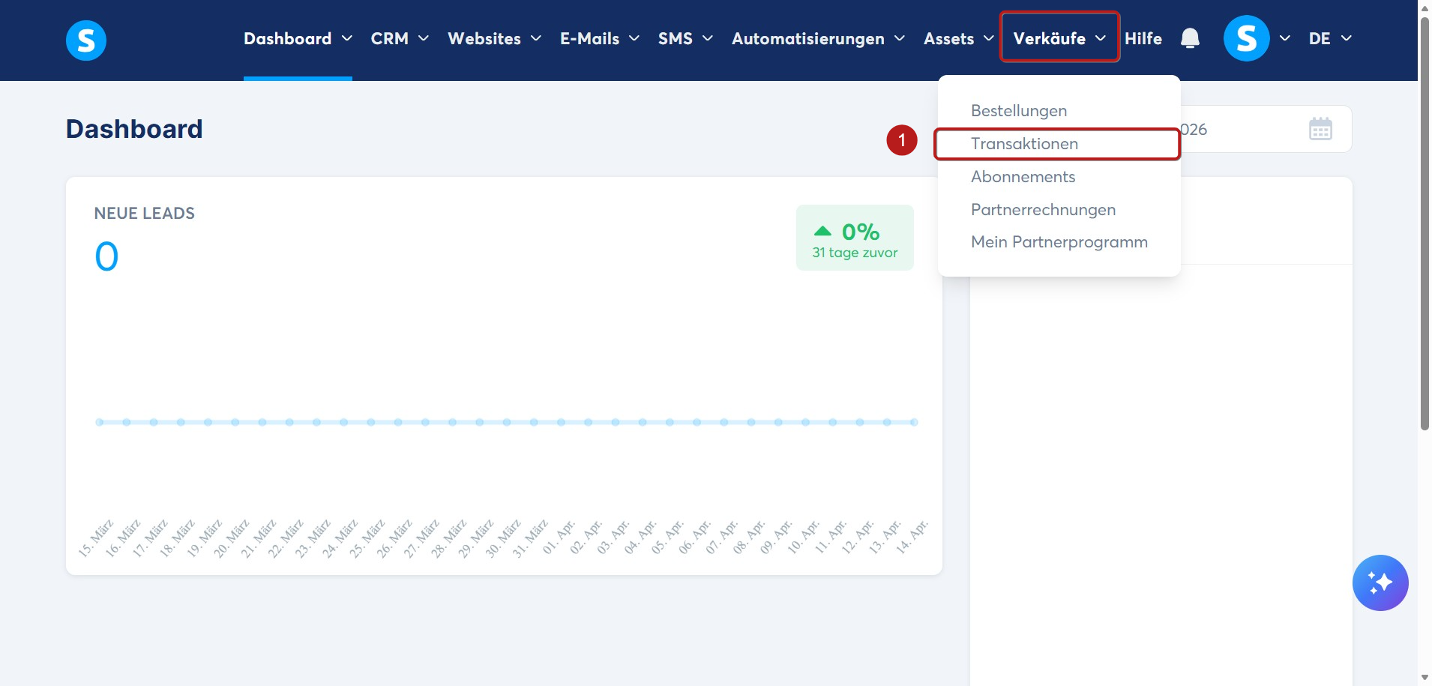Expand the SMS menu chevron
Image resolution: width=1432 pixels, height=686 pixels.
[708, 38]
